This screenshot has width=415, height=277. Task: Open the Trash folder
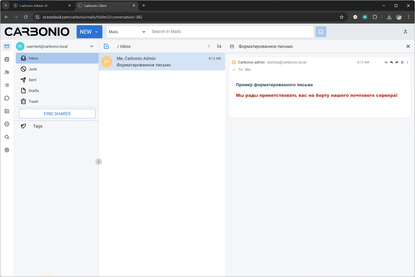pos(57,101)
